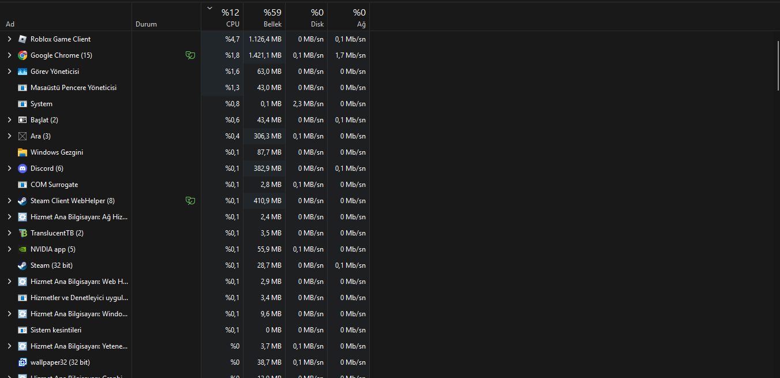780x378 pixels.
Task: Expand Hizmet Ana Bilgisayarı: Web H... group
Action: (x=9, y=282)
